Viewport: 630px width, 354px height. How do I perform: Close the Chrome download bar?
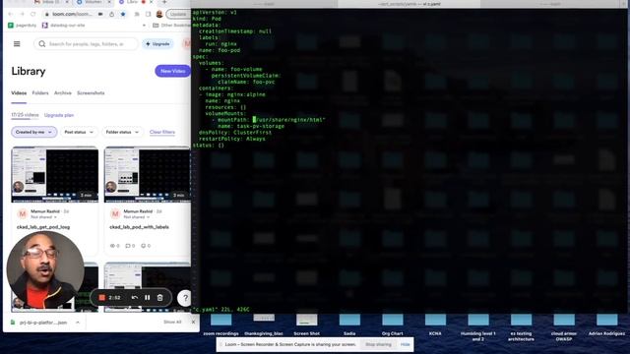[x=193, y=322]
